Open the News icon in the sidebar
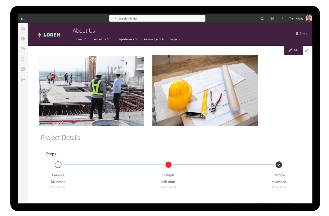Screen dimensions: 329x216 point(23,48)
